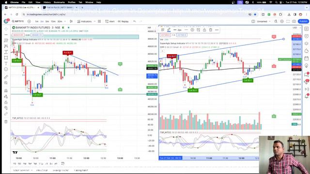This screenshot has height=174, width=310.
Task: Lock the selected trend line
Action: 204,30
